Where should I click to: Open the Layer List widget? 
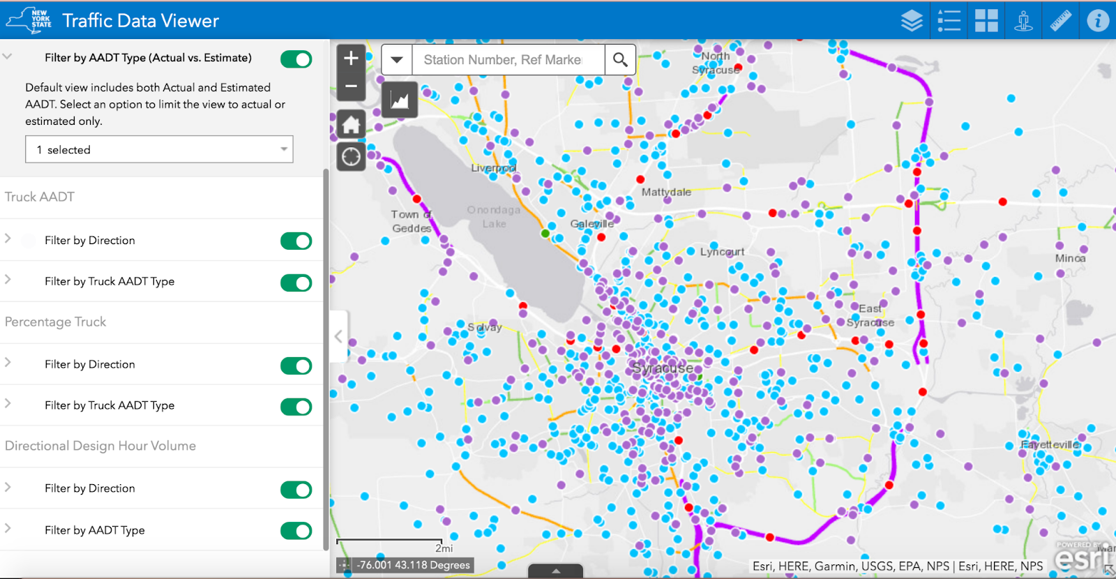point(912,21)
